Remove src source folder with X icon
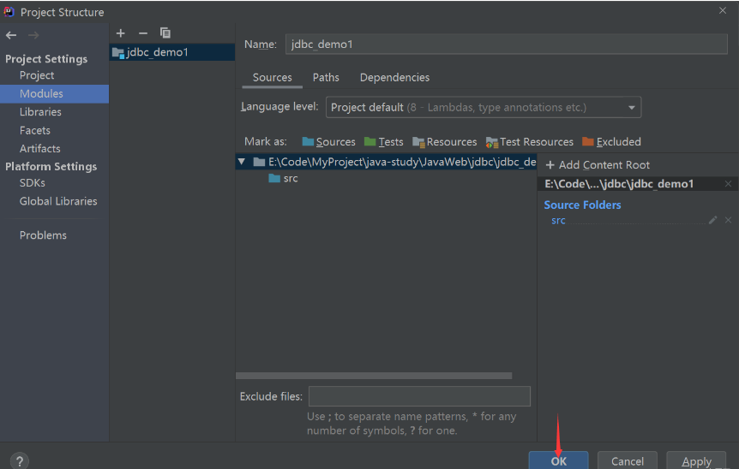Viewport: 739px width, 469px height. click(728, 220)
